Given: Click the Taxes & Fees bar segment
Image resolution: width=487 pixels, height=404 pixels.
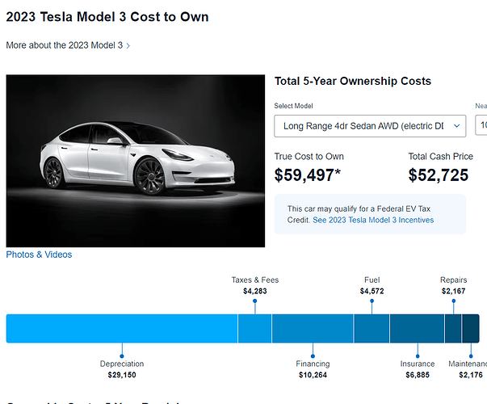Looking at the screenshot, I should pos(254,328).
